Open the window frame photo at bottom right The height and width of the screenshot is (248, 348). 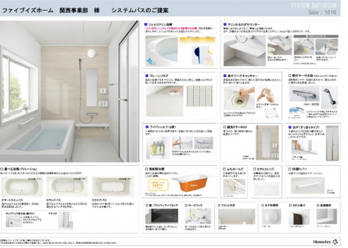pos(327,217)
